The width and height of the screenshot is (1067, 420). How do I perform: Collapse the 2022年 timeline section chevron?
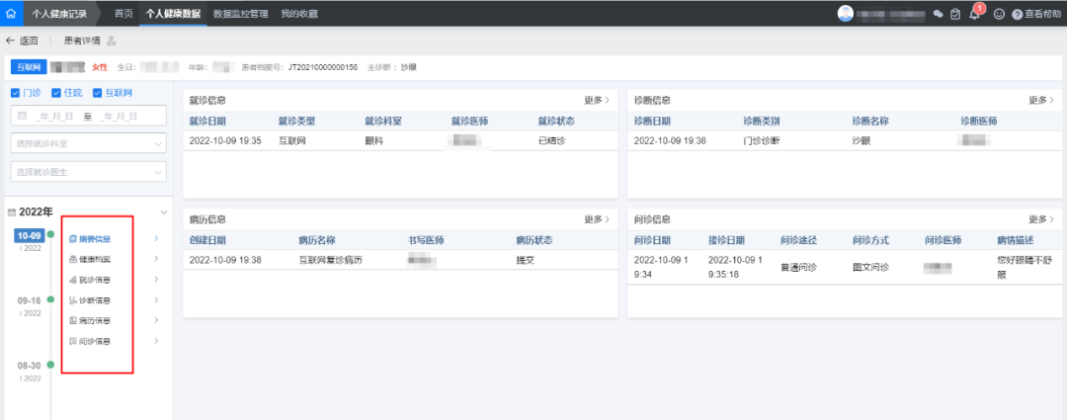tap(163, 212)
